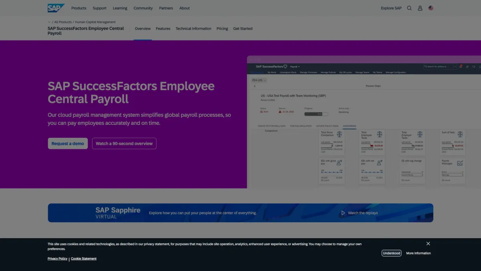Open the Explore SAP link
The width and height of the screenshot is (481, 271).
[x=391, y=8]
